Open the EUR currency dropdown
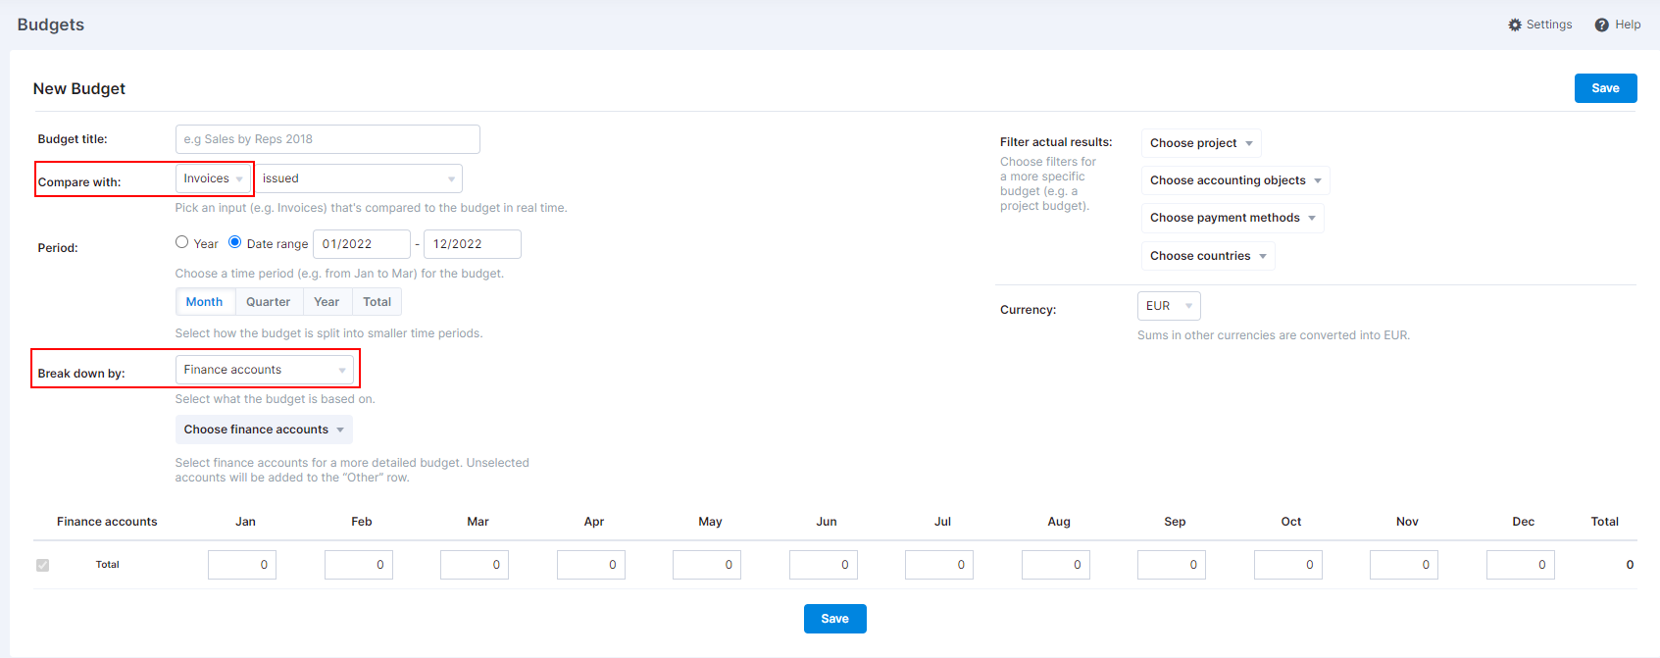Screen dimensions: 1660x658 [x=1169, y=306]
